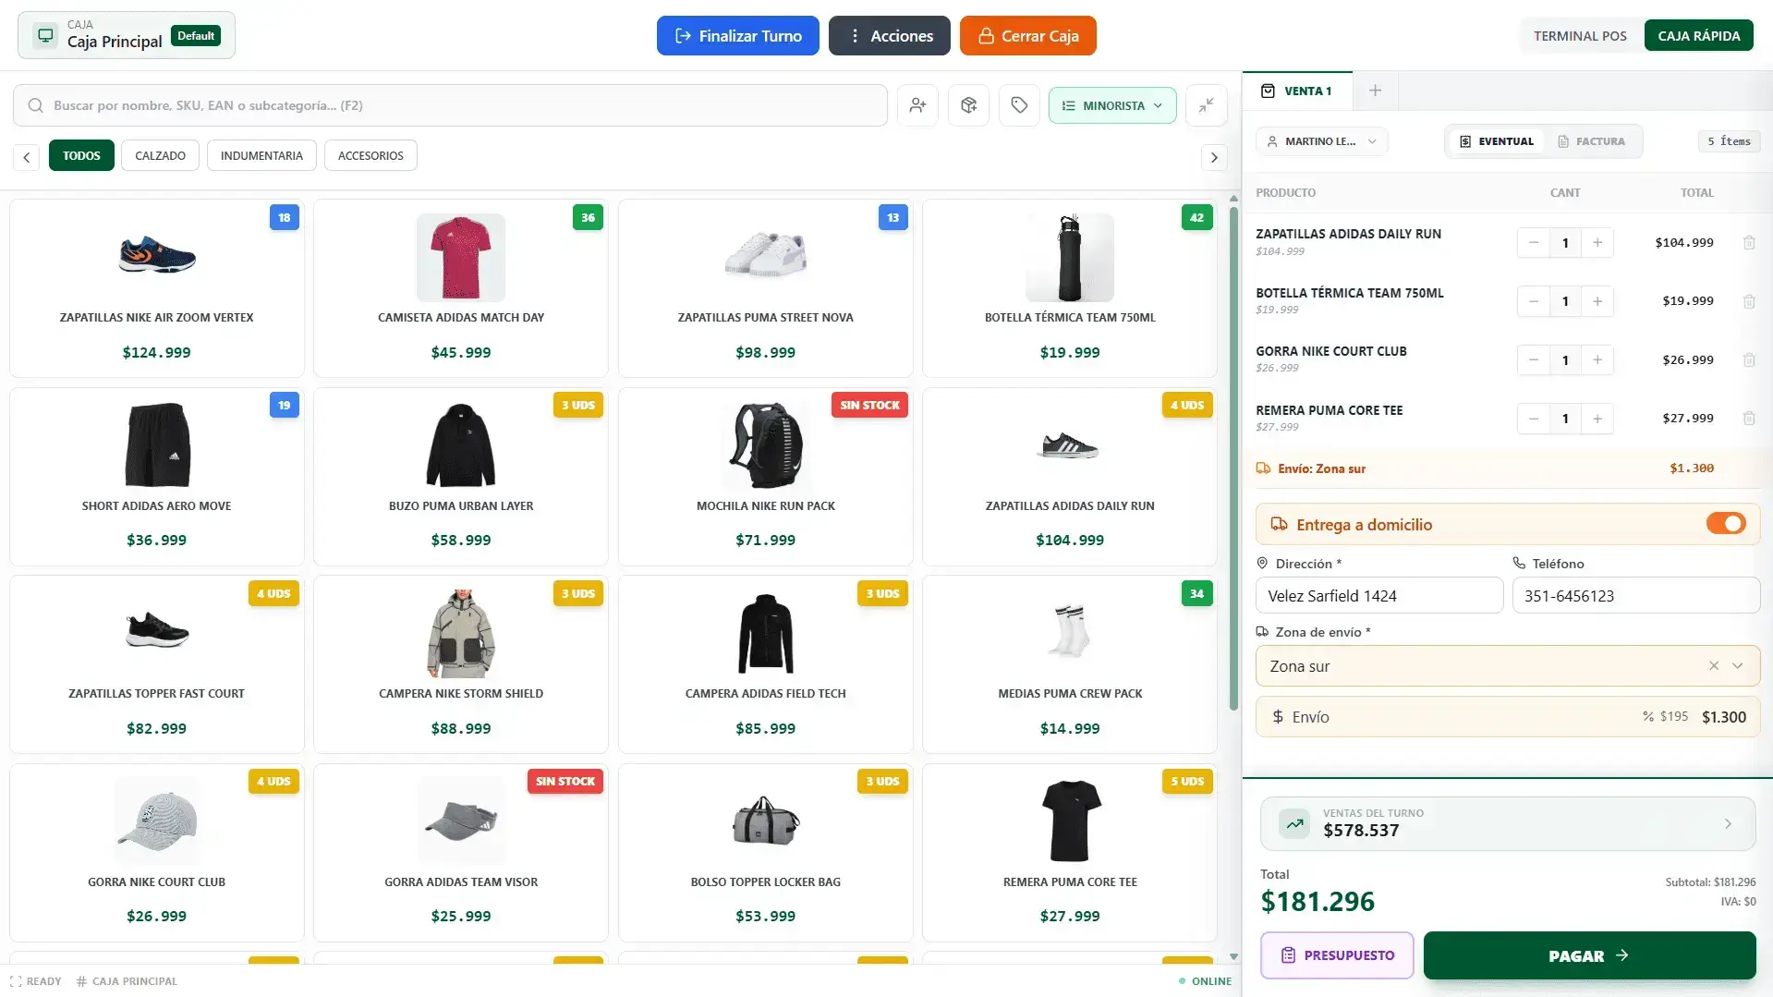Toggle Entrega a domicilio switch
Image resolution: width=1773 pixels, height=997 pixels.
(x=1726, y=524)
